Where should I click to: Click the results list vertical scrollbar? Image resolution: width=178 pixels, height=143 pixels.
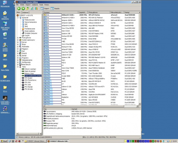[x=140, y=58]
